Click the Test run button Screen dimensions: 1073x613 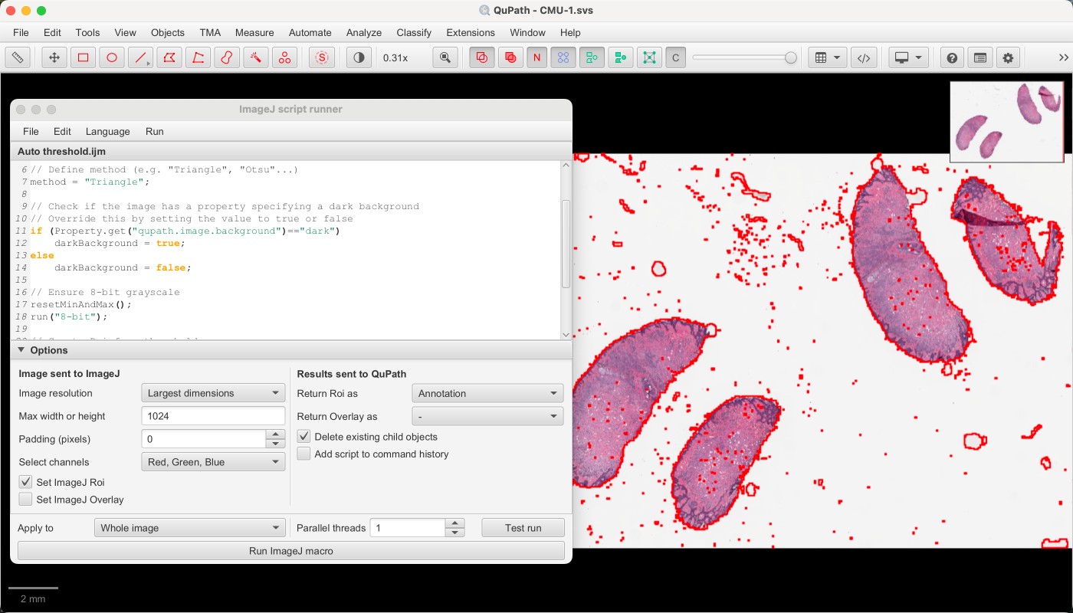[x=523, y=528]
